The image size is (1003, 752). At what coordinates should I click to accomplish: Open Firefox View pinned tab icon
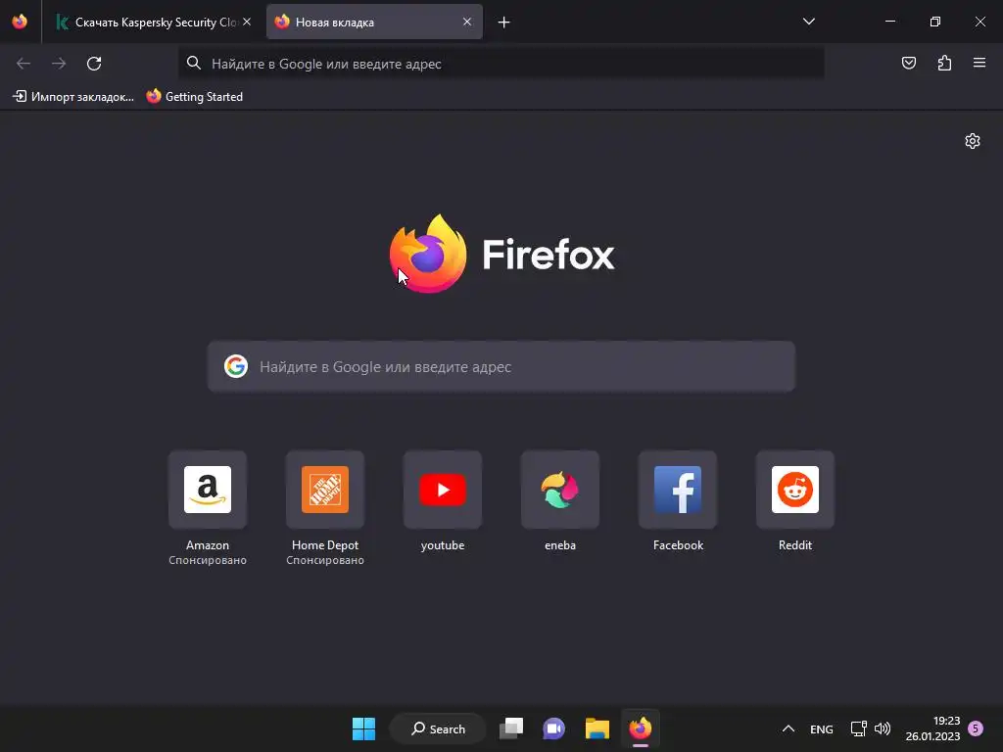coord(20,22)
